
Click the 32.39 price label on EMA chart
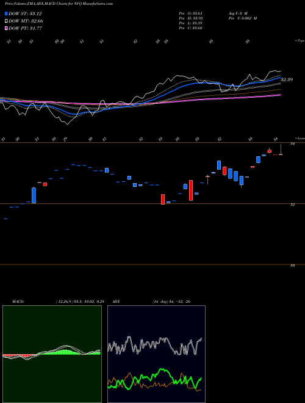[287, 79]
